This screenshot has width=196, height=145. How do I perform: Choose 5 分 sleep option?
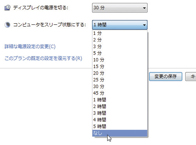120,53
